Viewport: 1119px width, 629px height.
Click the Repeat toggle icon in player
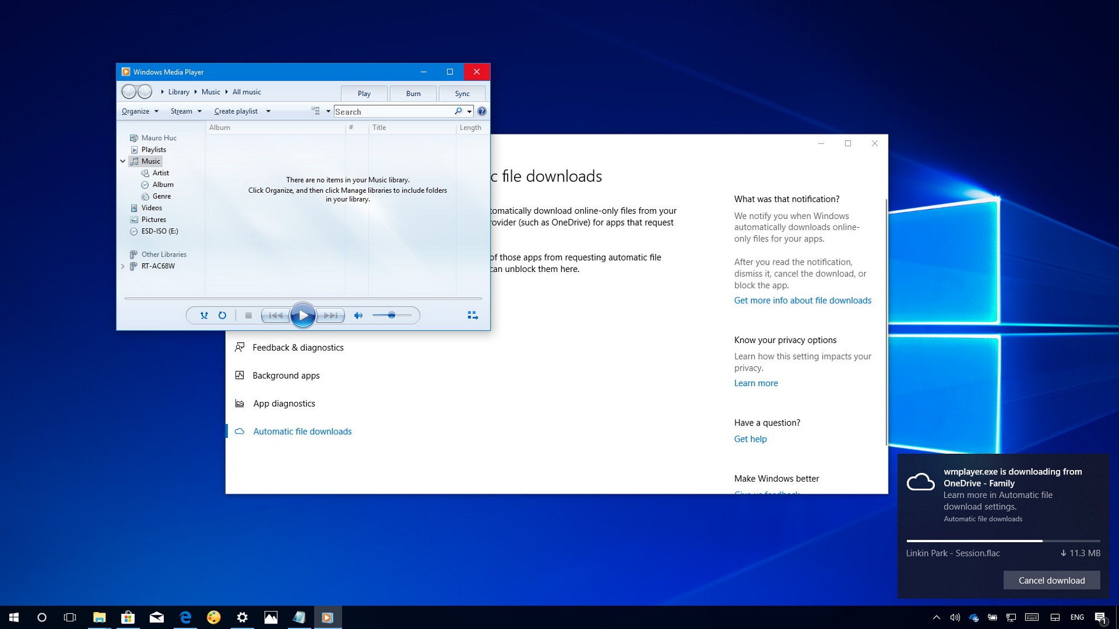[x=222, y=315]
